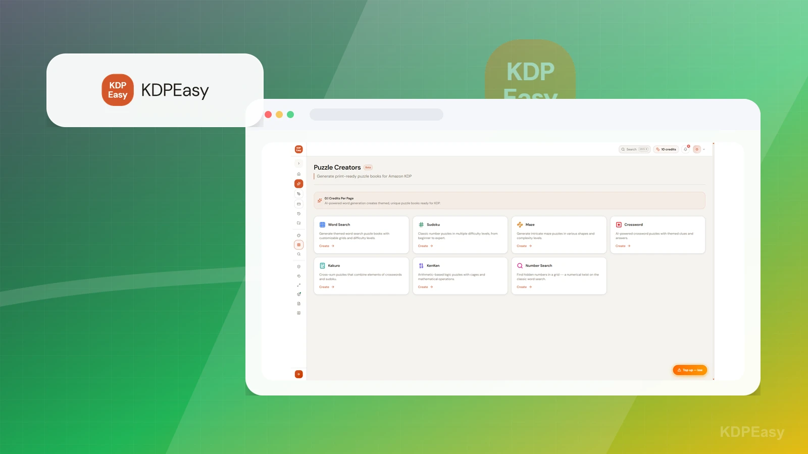Click the KenKen numbers icon
Viewport: 808px width, 454px height.
(x=421, y=265)
